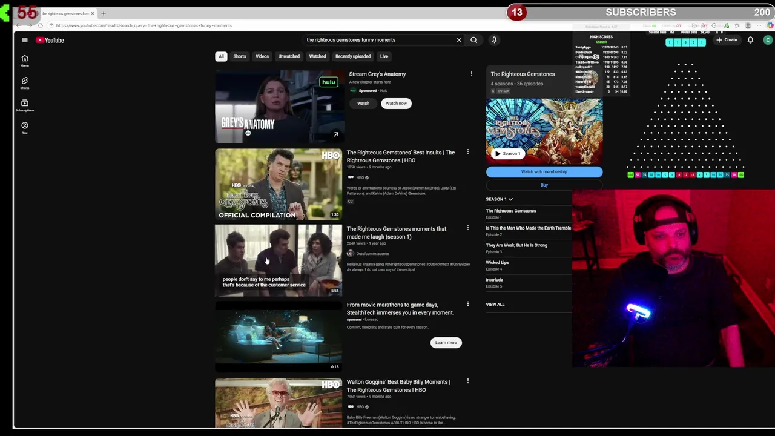The image size is (775, 436).
Task: Go to Home in the sidebar
Action: click(x=25, y=61)
